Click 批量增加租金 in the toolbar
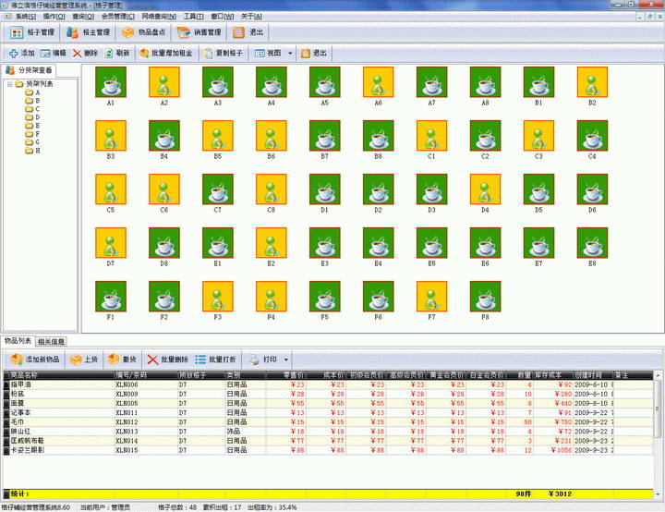This screenshot has width=665, height=512. (166, 53)
